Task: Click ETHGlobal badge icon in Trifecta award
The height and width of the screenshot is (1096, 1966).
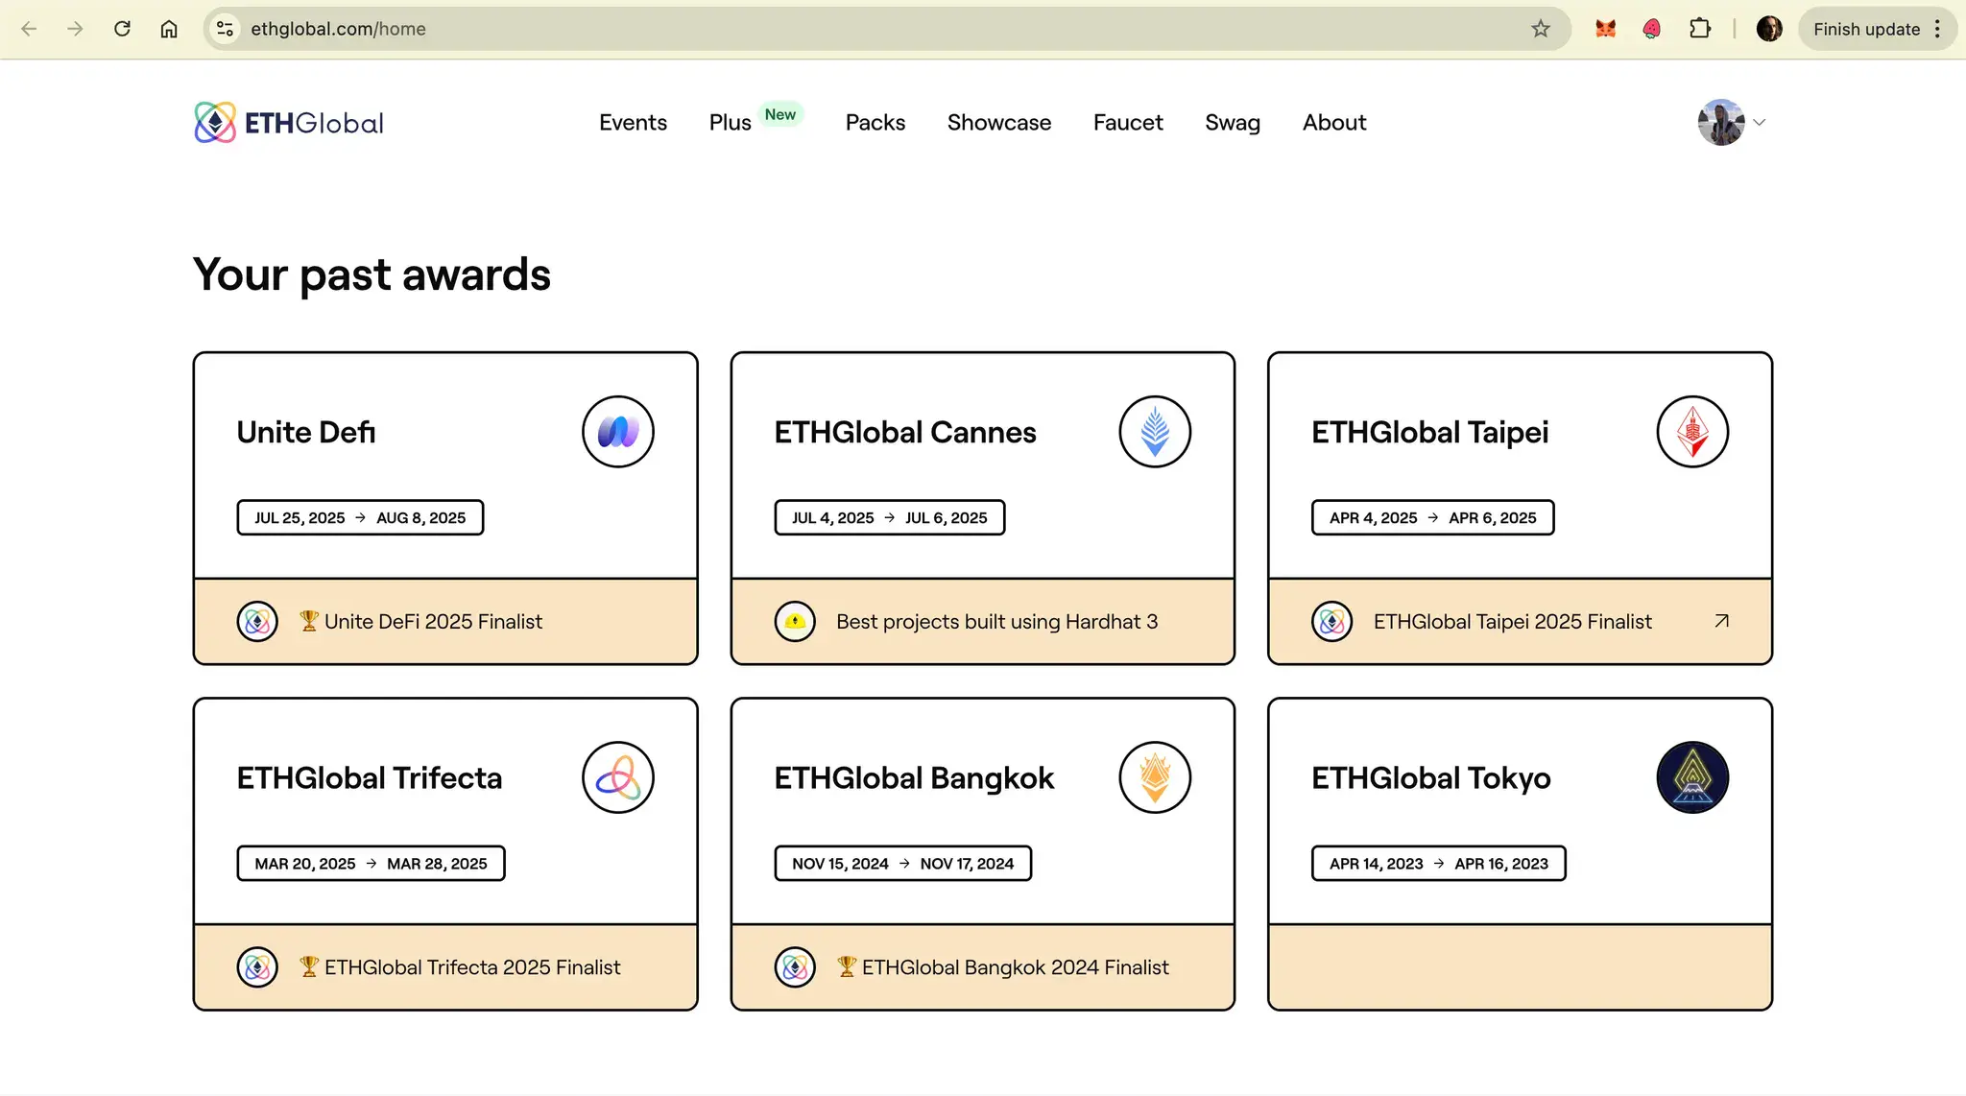Action: click(x=257, y=967)
